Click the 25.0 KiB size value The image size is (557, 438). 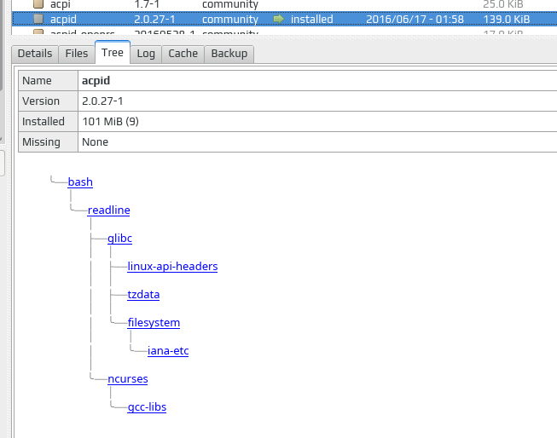(x=503, y=4)
